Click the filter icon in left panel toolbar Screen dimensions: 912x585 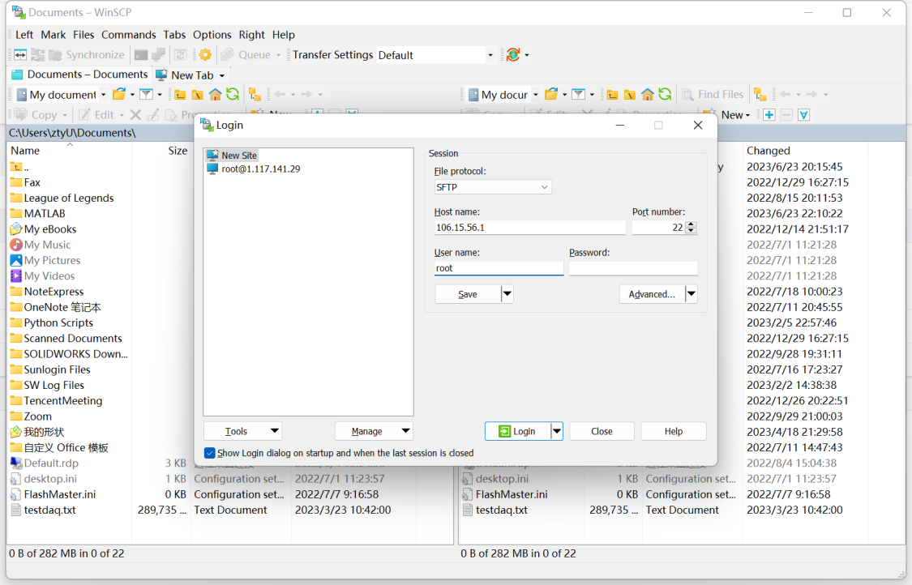(x=147, y=94)
